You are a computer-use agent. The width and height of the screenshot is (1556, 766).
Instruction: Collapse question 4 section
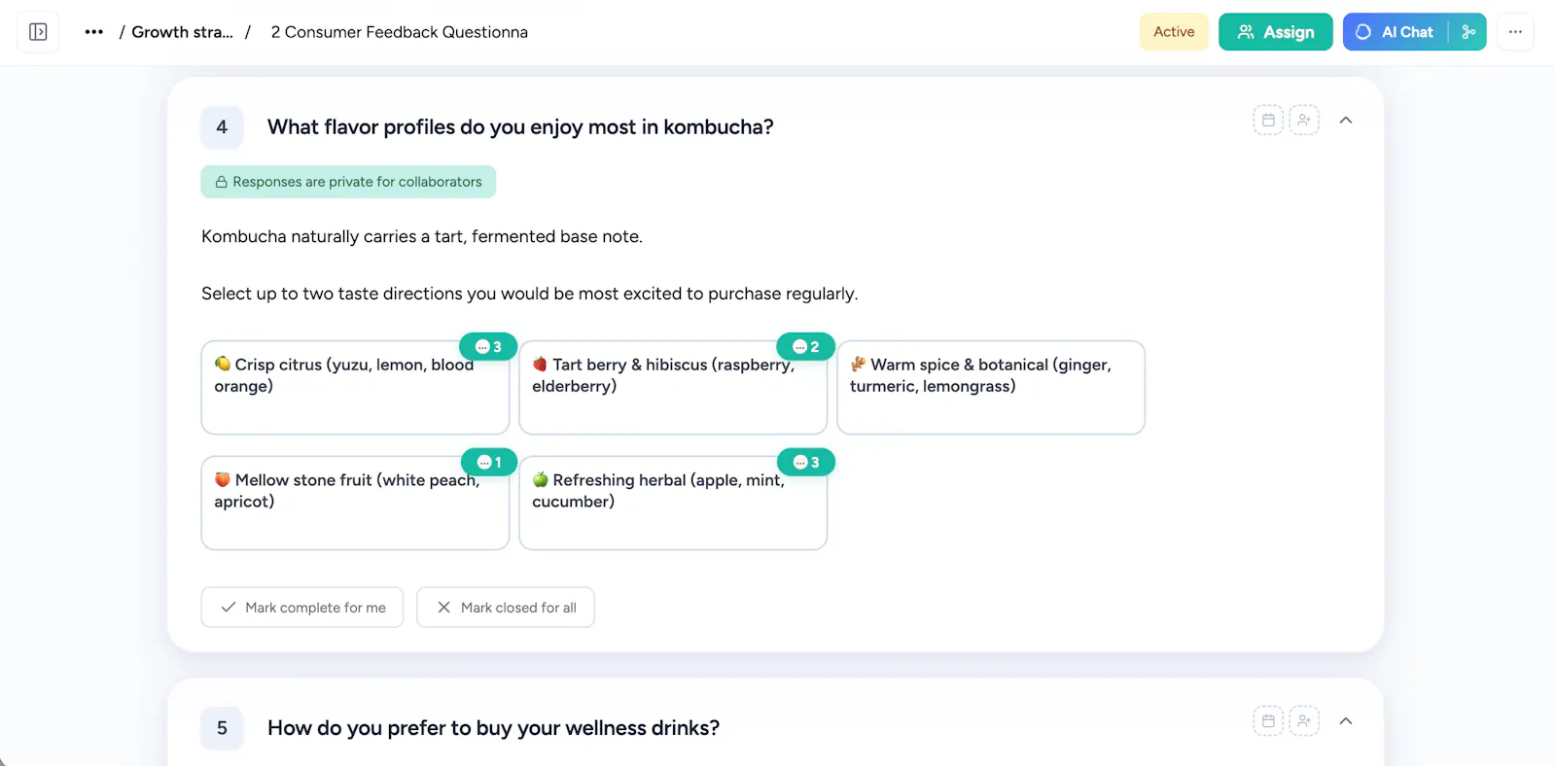(1346, 121)
